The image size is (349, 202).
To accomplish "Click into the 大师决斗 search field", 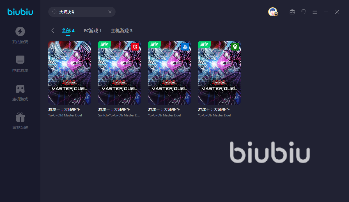I will [x=82, y=12].
